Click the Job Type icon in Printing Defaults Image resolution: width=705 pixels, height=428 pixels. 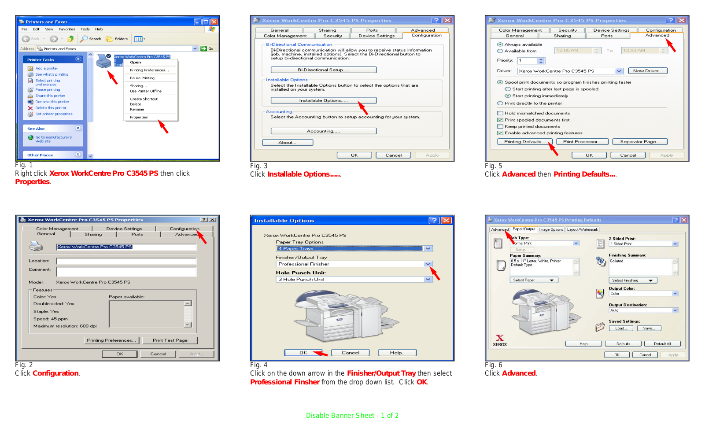tap(498, 244)
